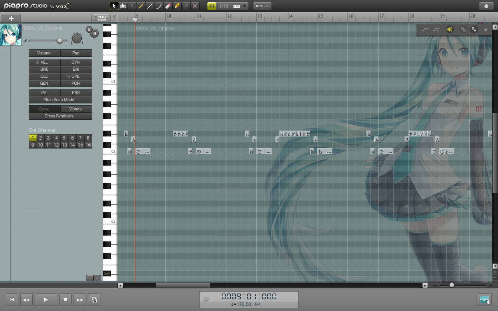Select the DYN parameter

[76, 62]
